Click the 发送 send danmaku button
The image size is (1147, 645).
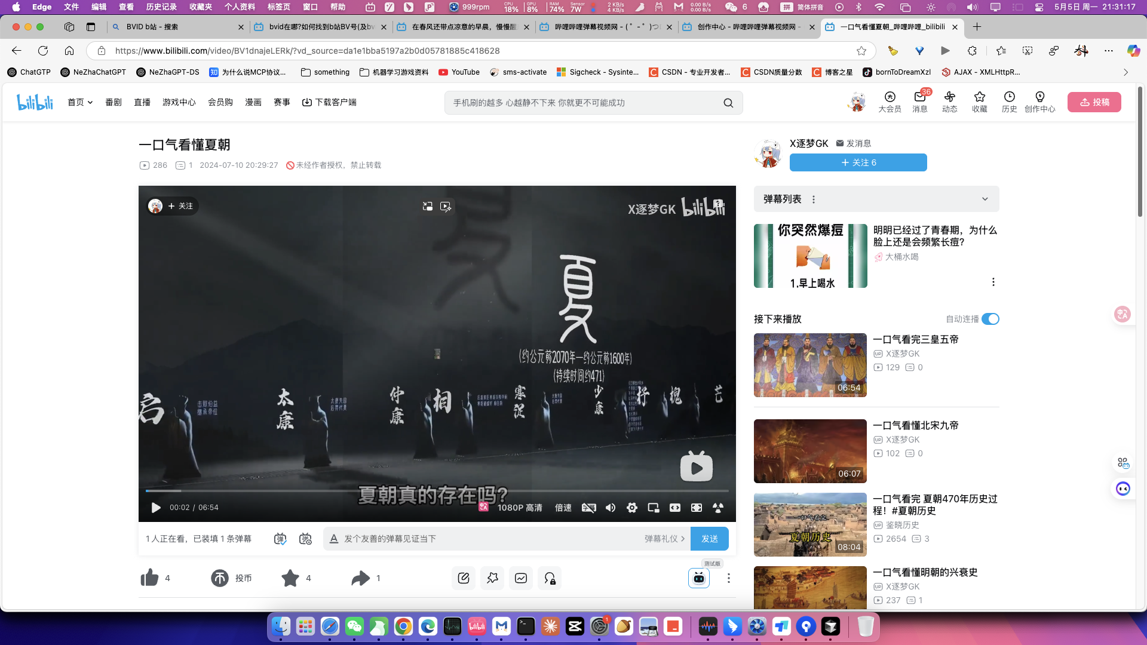coord(709,539)
